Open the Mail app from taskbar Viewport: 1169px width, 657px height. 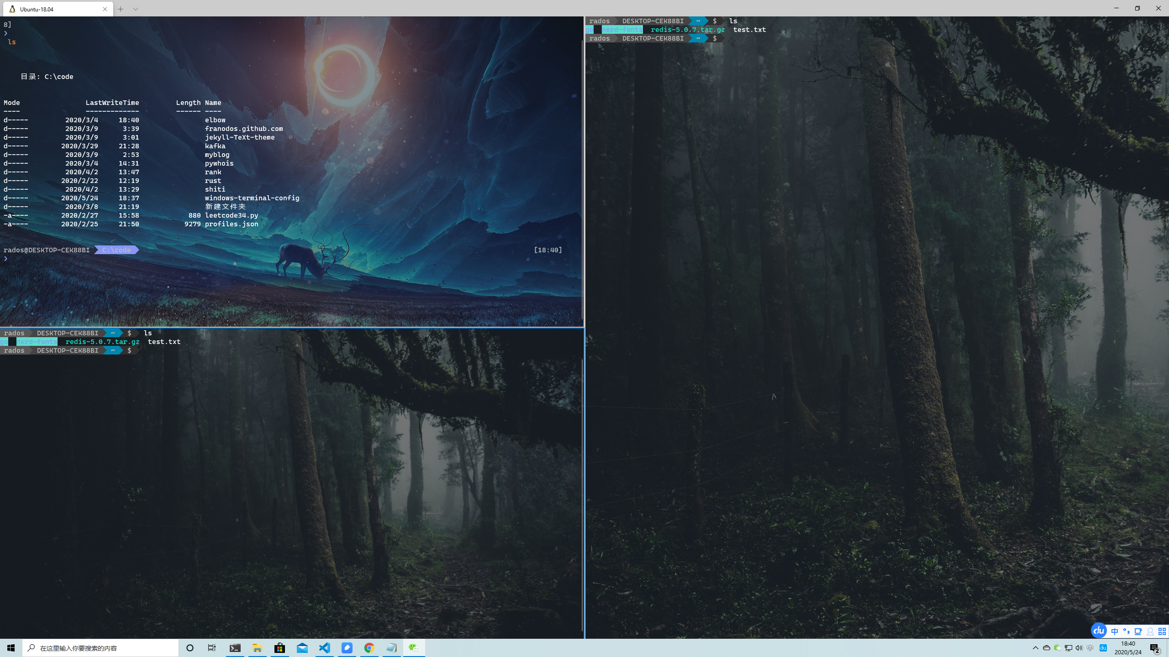(x=302, y=648)
